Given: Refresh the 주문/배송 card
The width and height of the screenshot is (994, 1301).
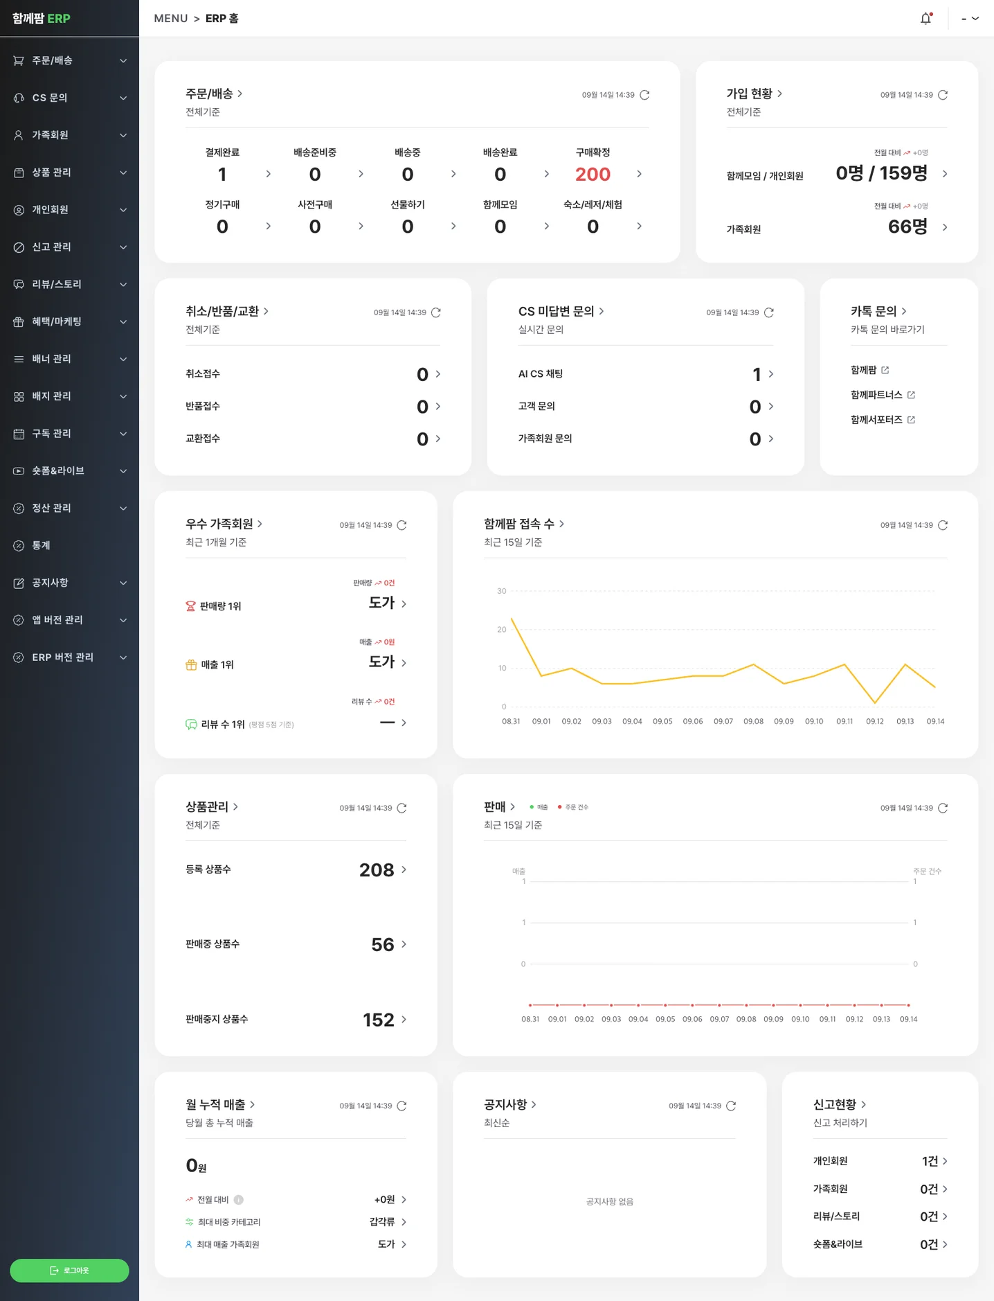Looking at the screenshot, I should pos(644,95).
